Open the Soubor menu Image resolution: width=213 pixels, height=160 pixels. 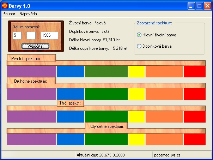[9, 14]
